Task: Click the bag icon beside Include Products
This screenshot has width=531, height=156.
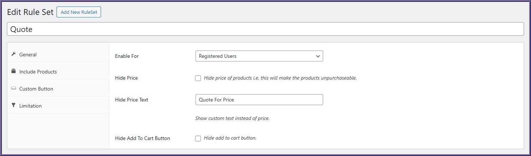Action: coord(13,71)
